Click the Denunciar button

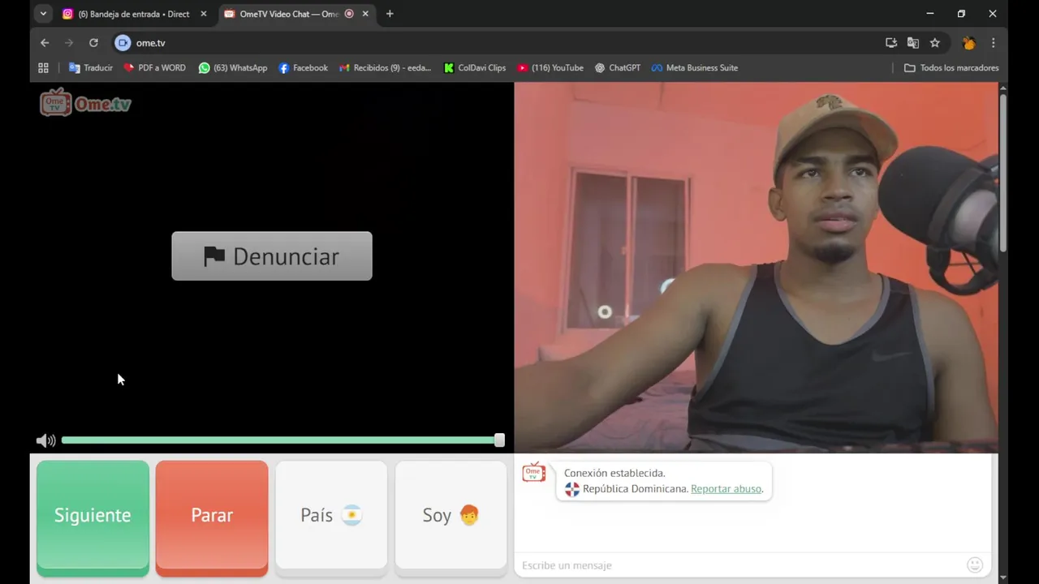coord(272,256)
